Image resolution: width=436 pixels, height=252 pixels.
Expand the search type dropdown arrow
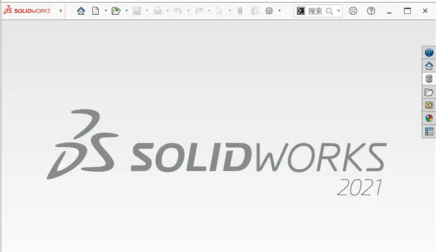pyautogui.click(x=339, y=11)
